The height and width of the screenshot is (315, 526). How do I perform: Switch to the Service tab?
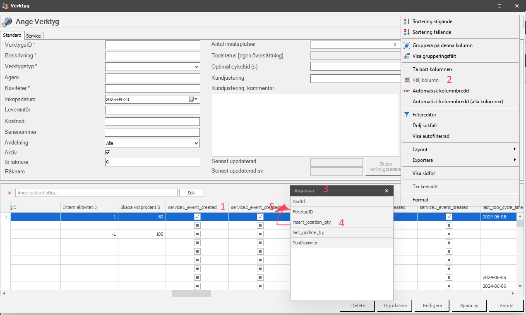coord(34,36)
